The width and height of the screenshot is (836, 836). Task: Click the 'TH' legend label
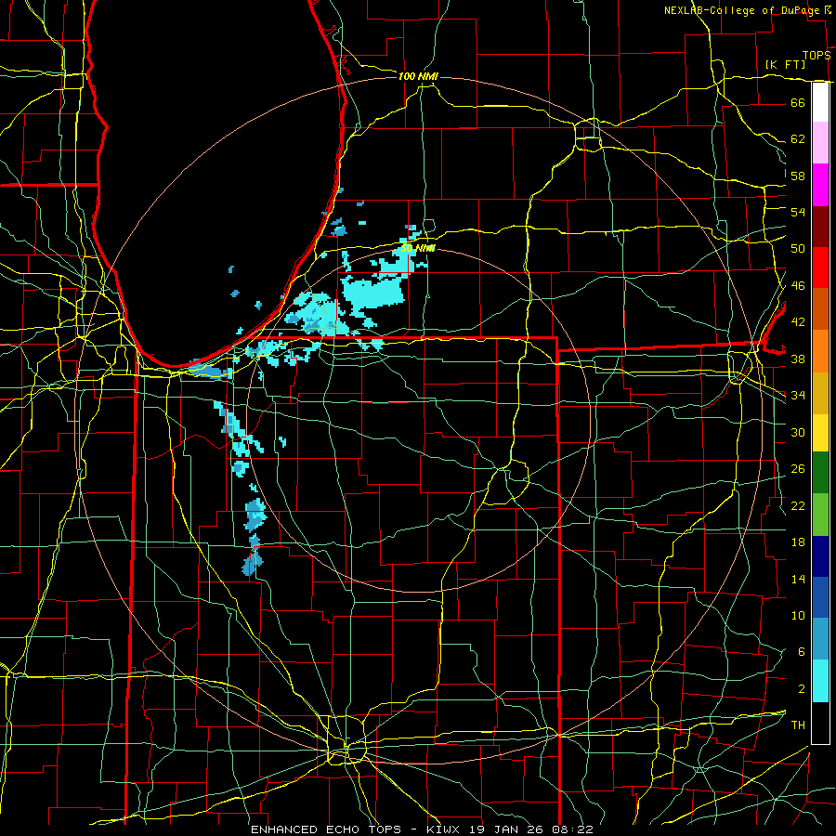[798, 725]
